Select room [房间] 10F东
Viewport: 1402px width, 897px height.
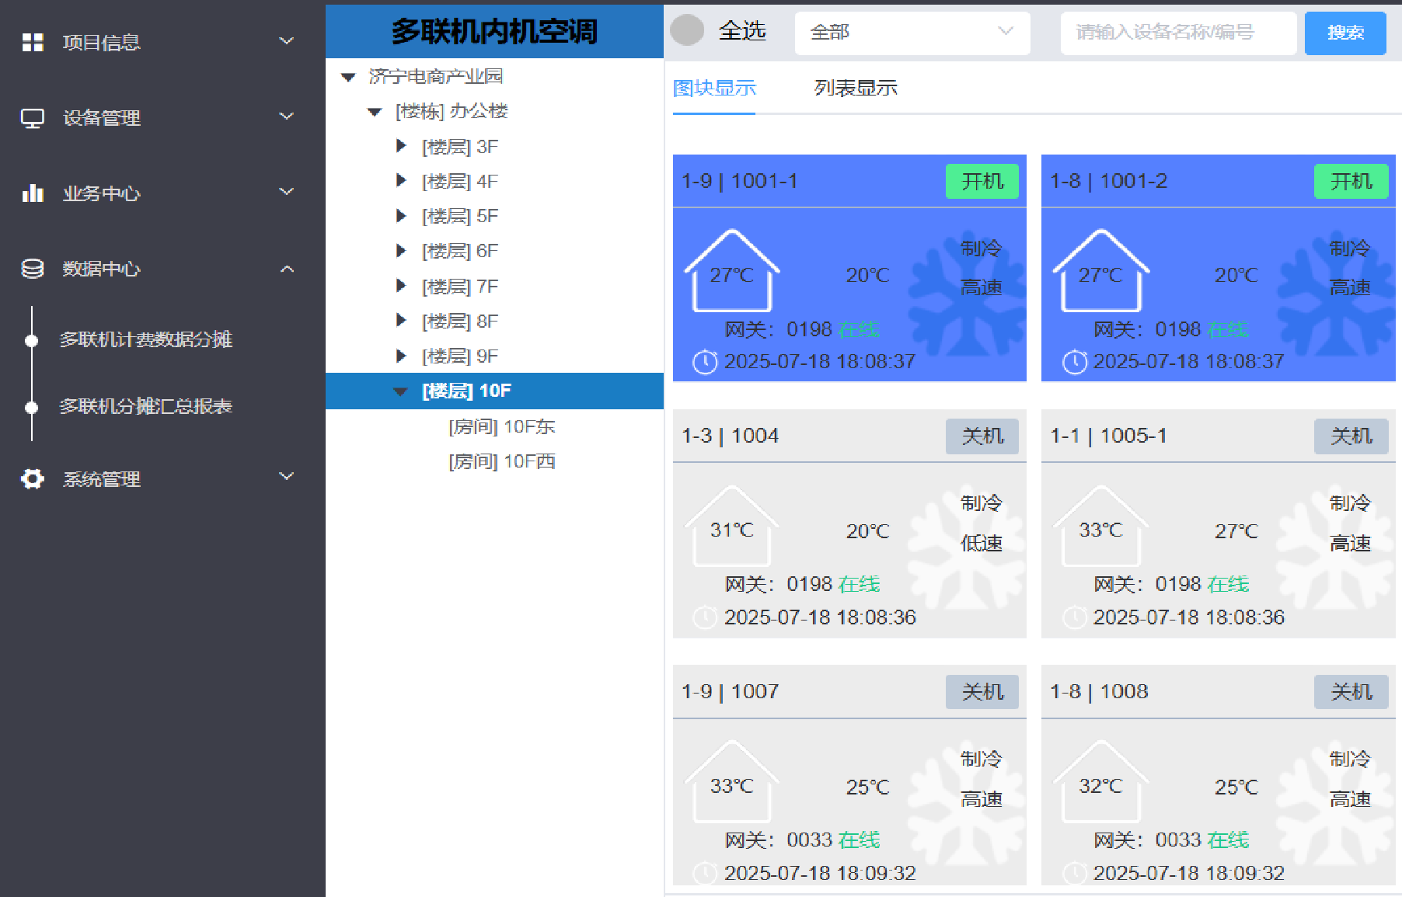(502, 426)
